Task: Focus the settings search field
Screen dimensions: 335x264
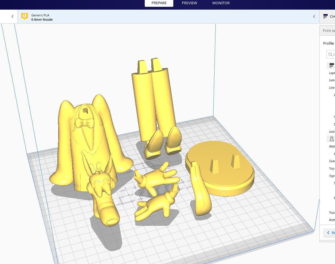Action: (x=331, y=54)
